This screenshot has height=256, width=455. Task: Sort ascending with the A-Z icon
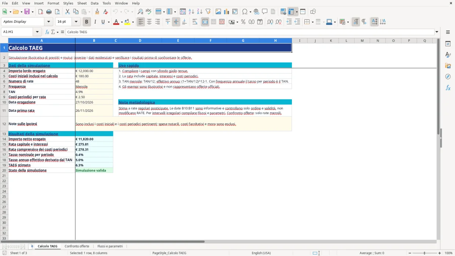click(191, 12)
